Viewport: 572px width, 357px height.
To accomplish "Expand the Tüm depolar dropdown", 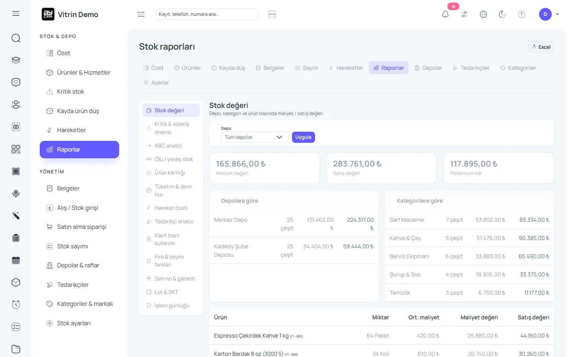I will tap(255, 137).
